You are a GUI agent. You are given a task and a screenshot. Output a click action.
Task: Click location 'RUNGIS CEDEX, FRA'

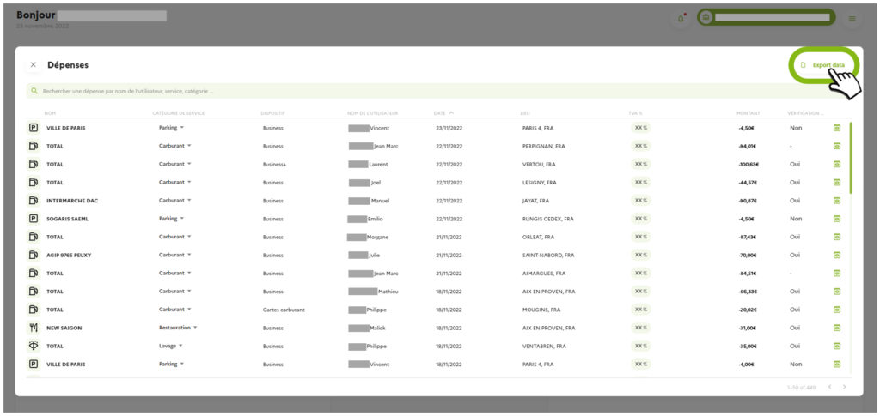pos(547,219)
